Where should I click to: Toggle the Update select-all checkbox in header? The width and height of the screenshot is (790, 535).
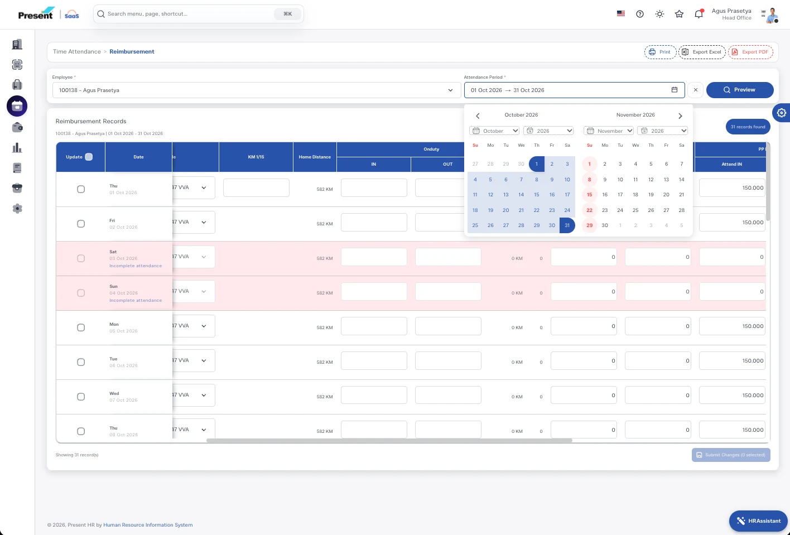pyautogui.click(x=89, y=157)
